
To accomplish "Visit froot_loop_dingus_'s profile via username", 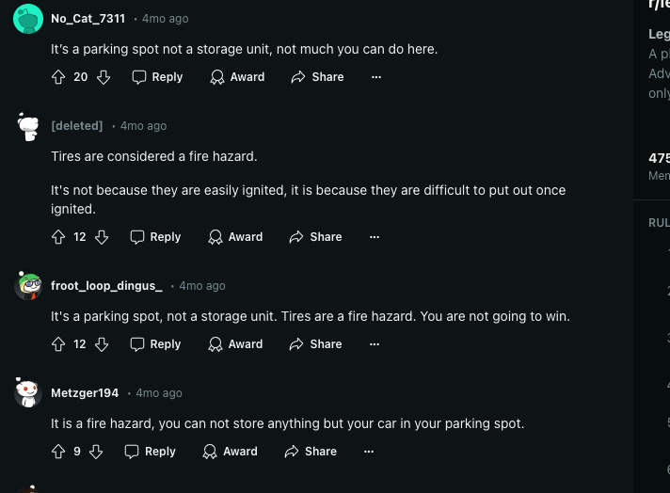I will pyautogui.click(x=106, y=286).
